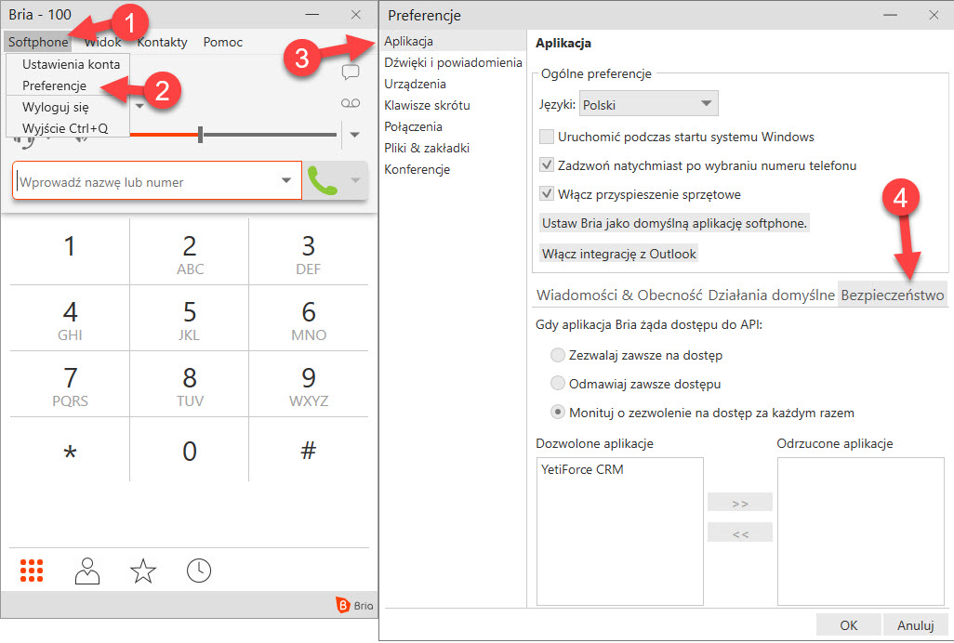
Task: Select 'Zezwalaj zawsze na dostęp' radio
Action: (557, 355)
